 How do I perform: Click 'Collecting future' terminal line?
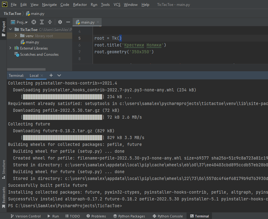coord(29,124)
